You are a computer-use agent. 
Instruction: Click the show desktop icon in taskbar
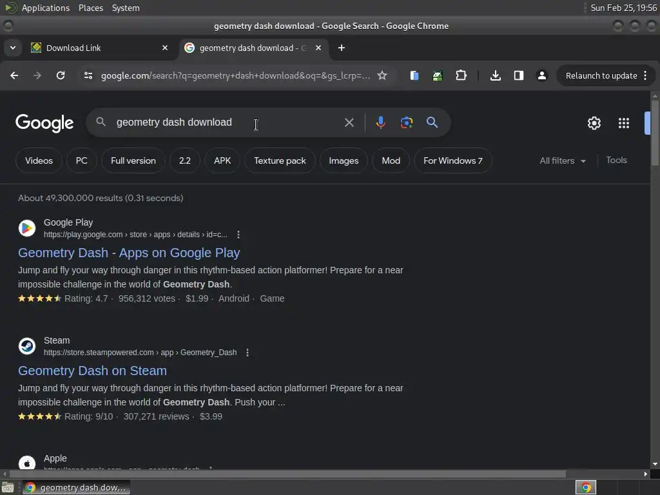coord(8,487)
